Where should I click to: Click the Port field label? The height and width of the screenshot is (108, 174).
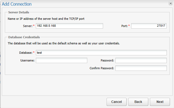(x=124, y=26)
